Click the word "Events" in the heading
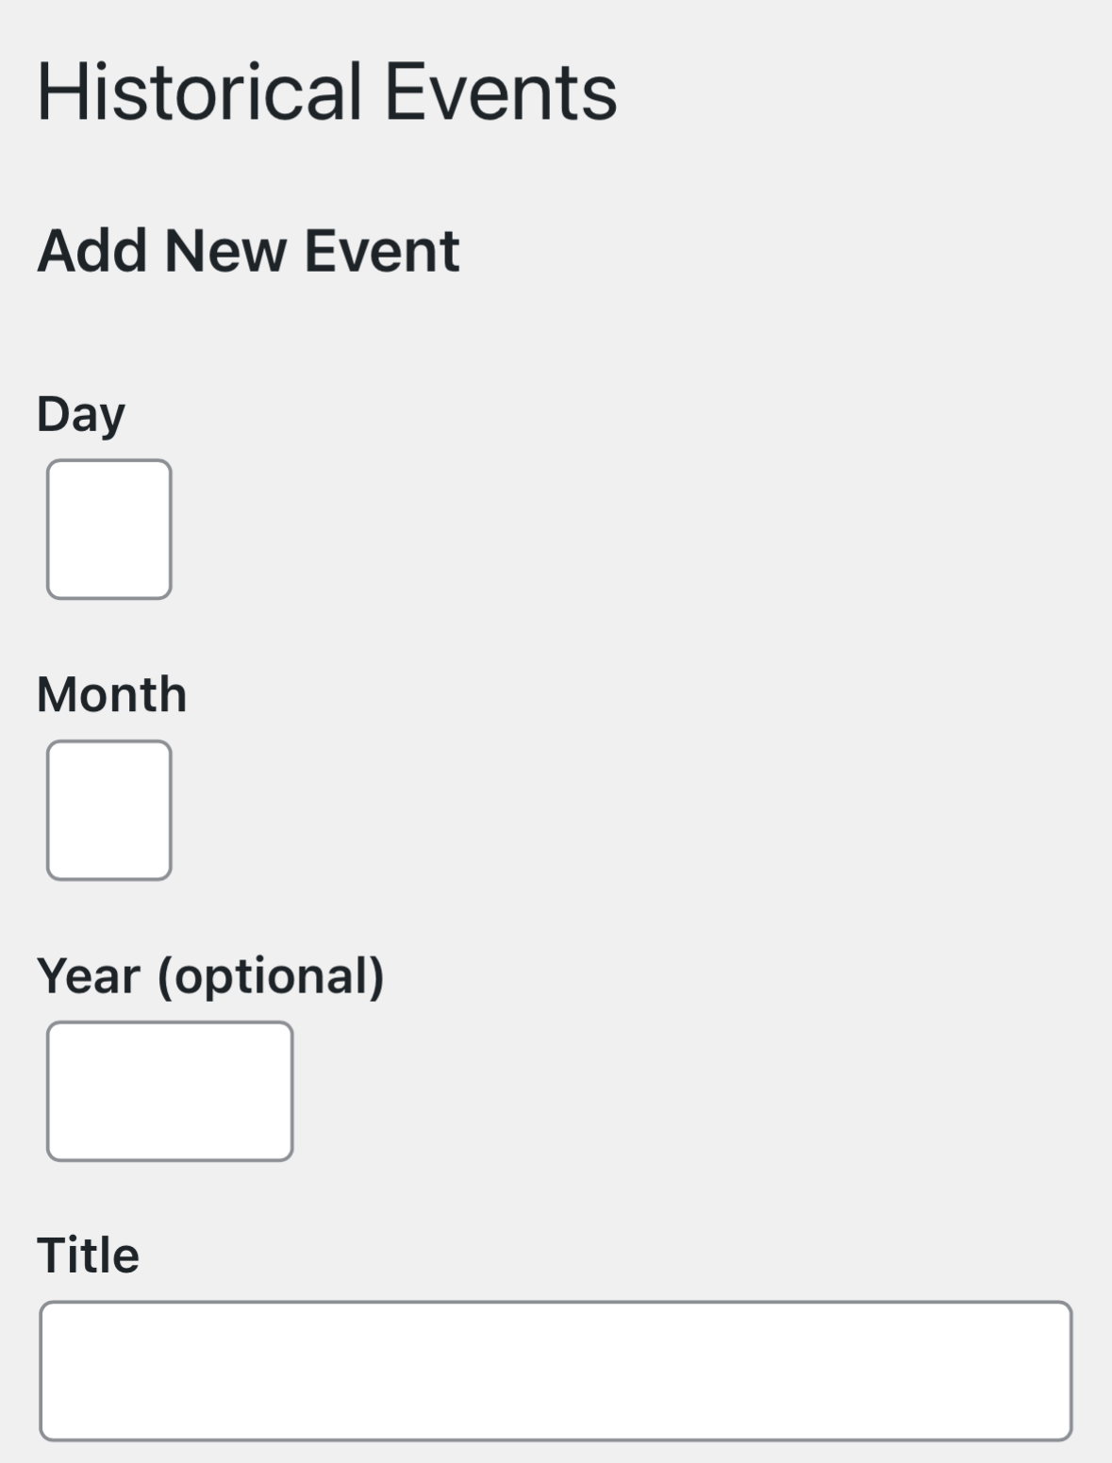Screen dimensions: 1112x1463 click(x=502, y=91)
